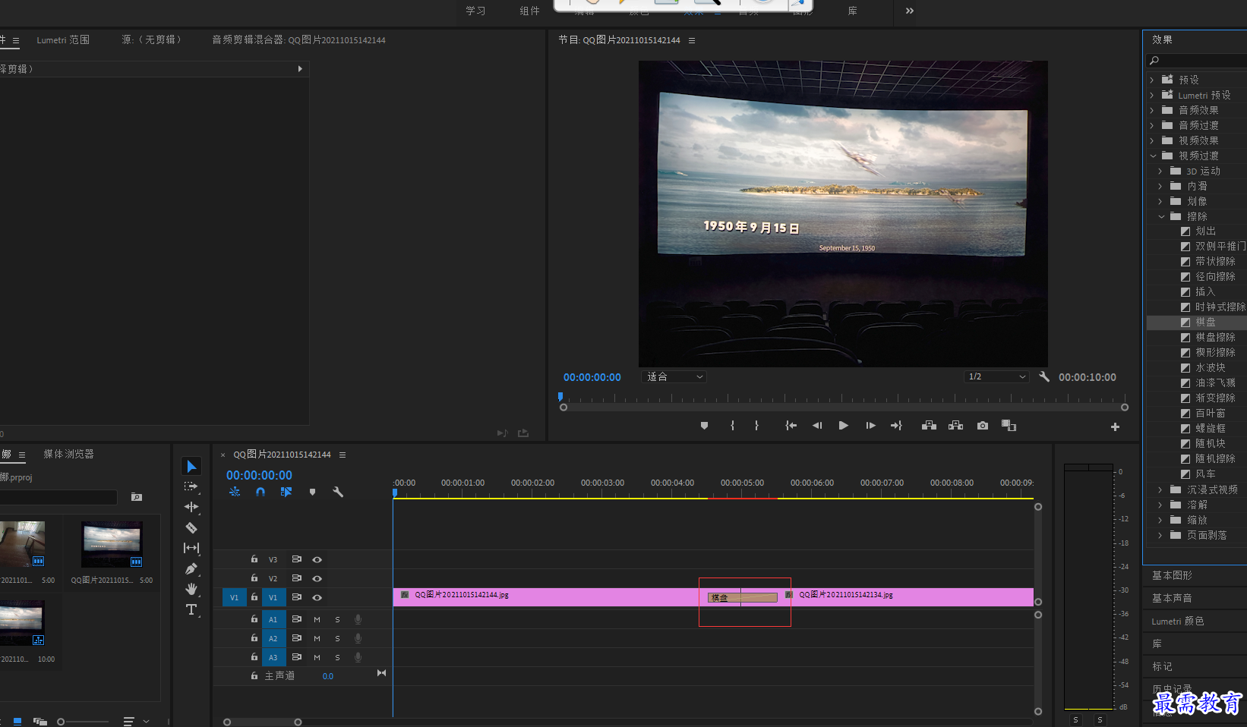Open timeline display settings wrench

pos(338,492)
